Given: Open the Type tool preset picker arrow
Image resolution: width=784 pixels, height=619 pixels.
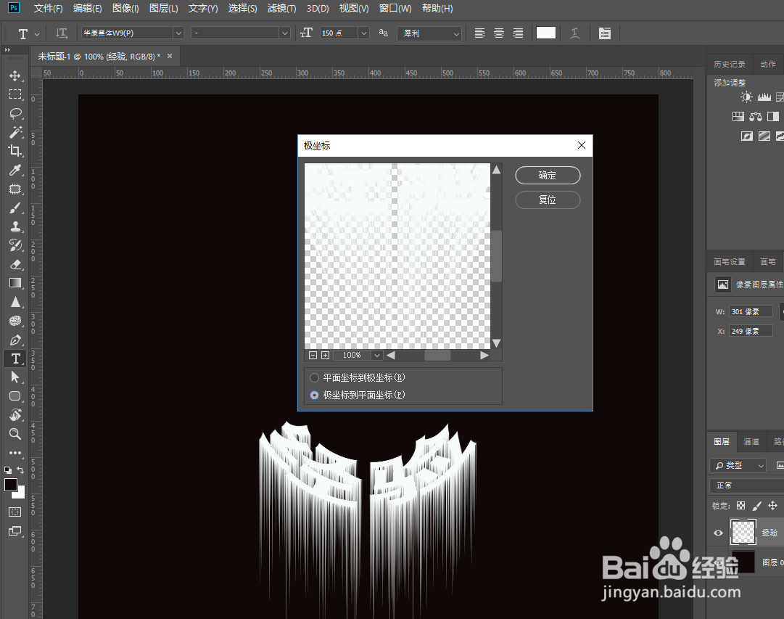Looking at the screenshot, I should click(37, 34).
